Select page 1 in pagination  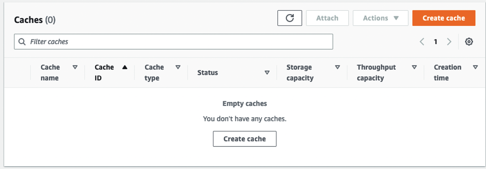[435, 42]
